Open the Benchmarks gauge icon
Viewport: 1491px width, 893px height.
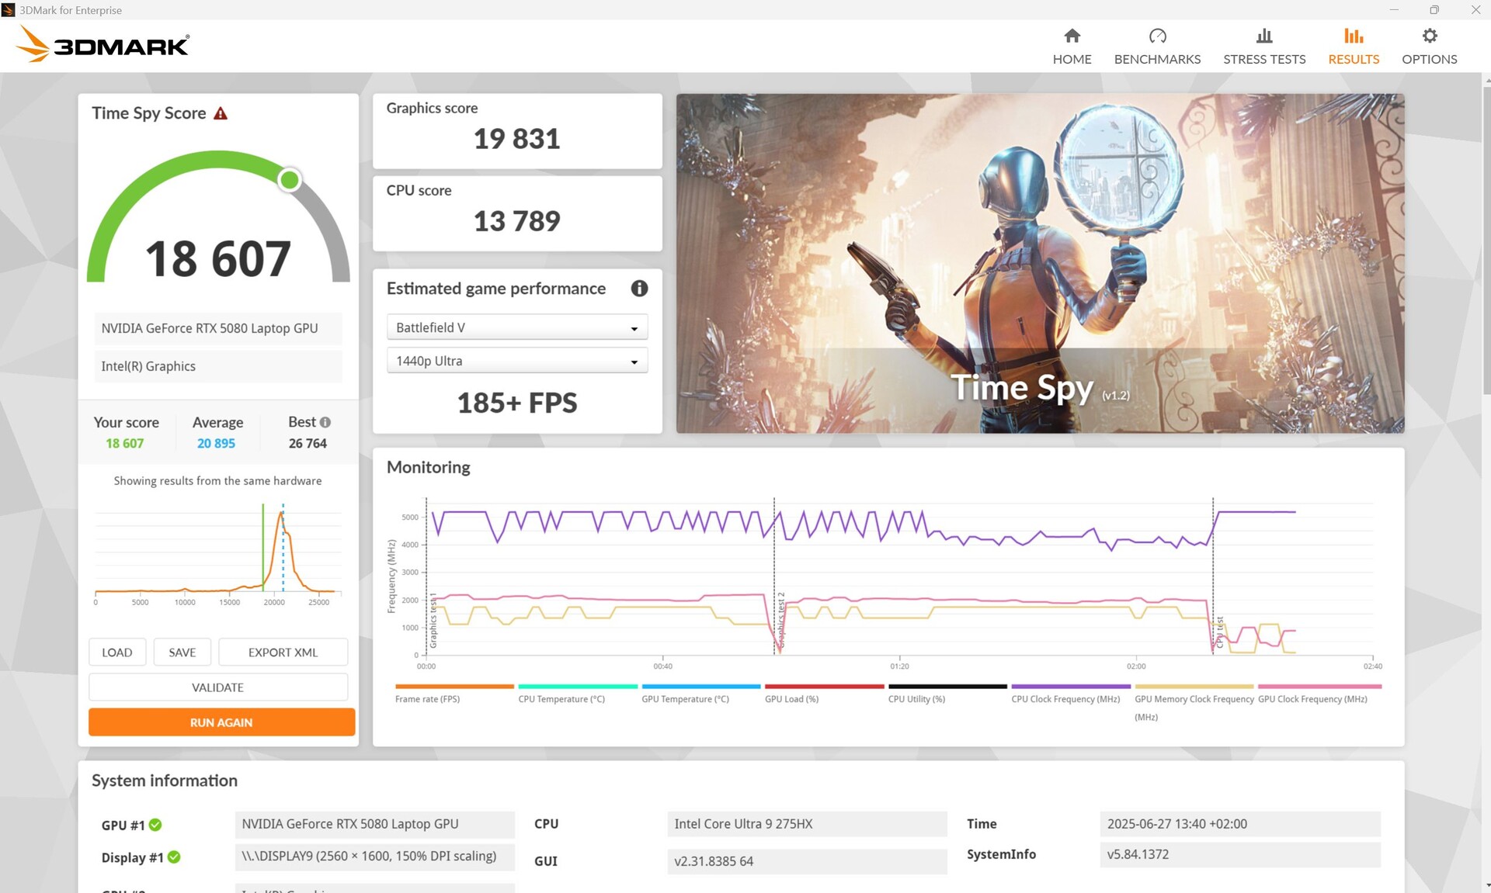(1157, 36)
